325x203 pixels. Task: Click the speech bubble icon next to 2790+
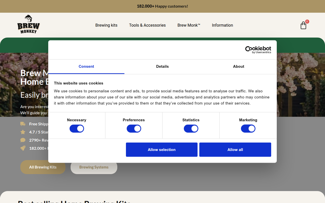(23, 140)
